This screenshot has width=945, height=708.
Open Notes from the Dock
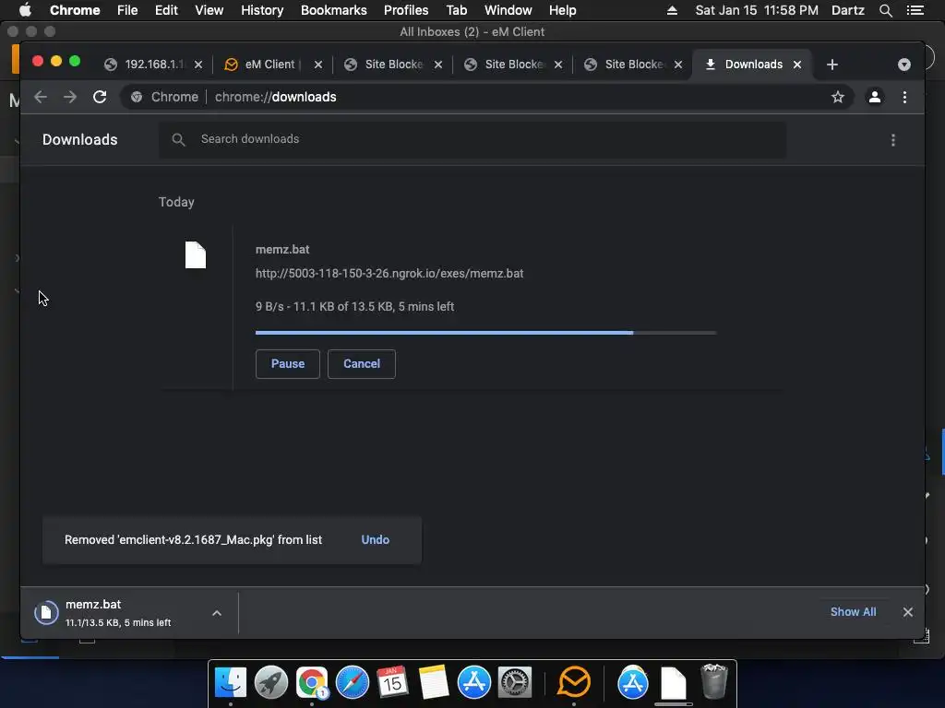click(434, 682)
